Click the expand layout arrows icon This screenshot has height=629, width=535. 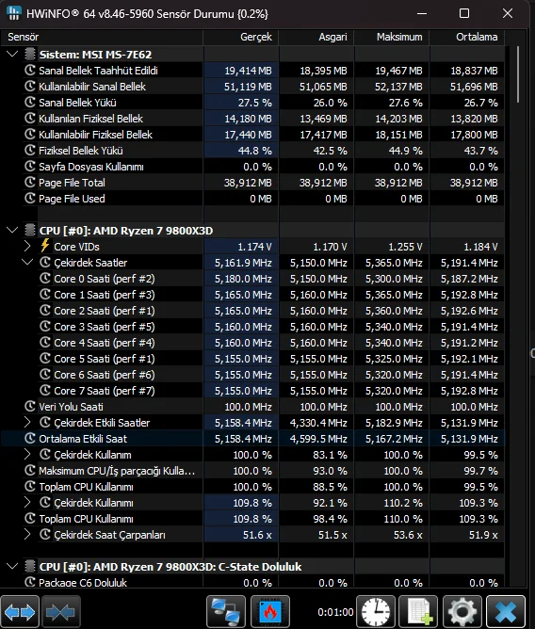coord(20,612)
